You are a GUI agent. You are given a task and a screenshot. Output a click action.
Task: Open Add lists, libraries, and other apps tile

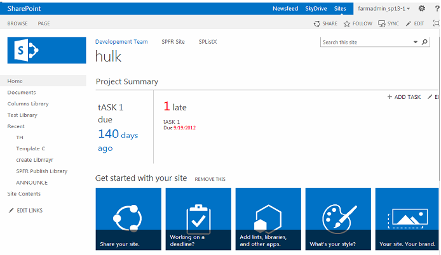tap(268, 219)
